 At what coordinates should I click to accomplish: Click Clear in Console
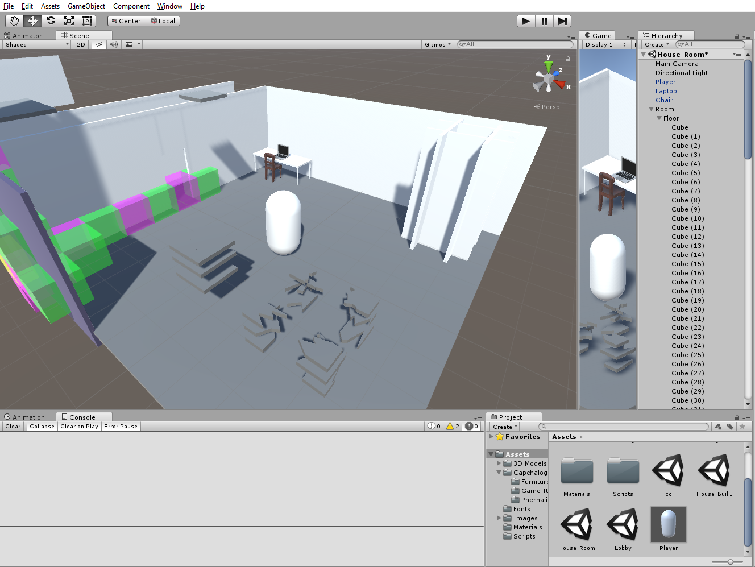click(x=13, y=427)
